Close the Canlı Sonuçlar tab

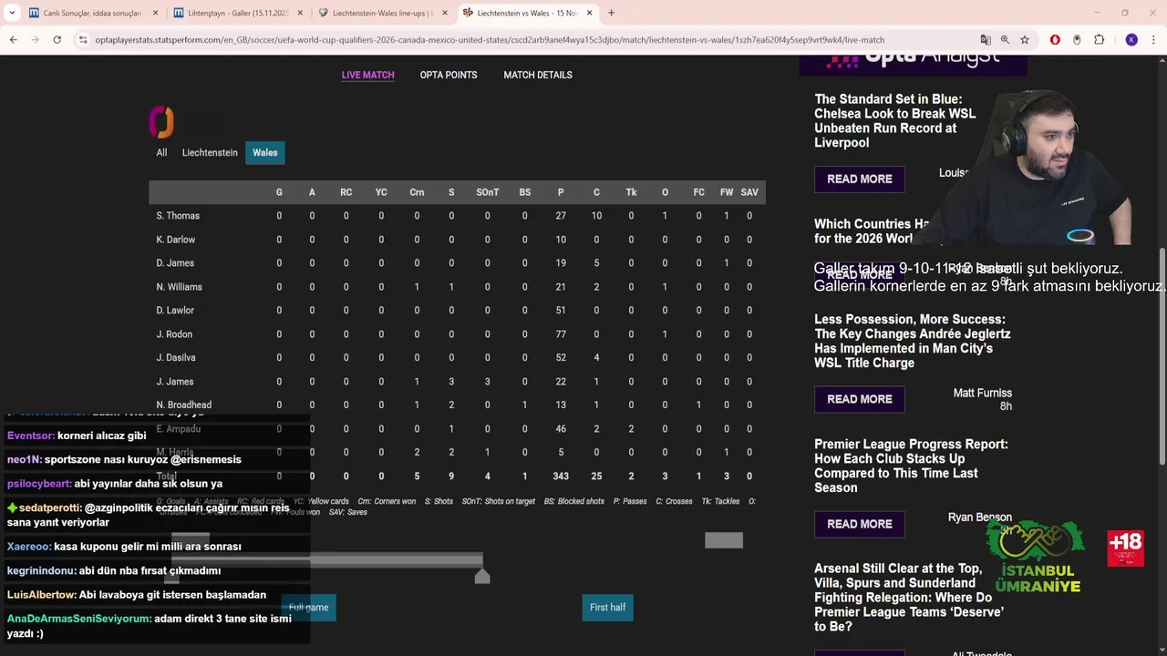155,13
